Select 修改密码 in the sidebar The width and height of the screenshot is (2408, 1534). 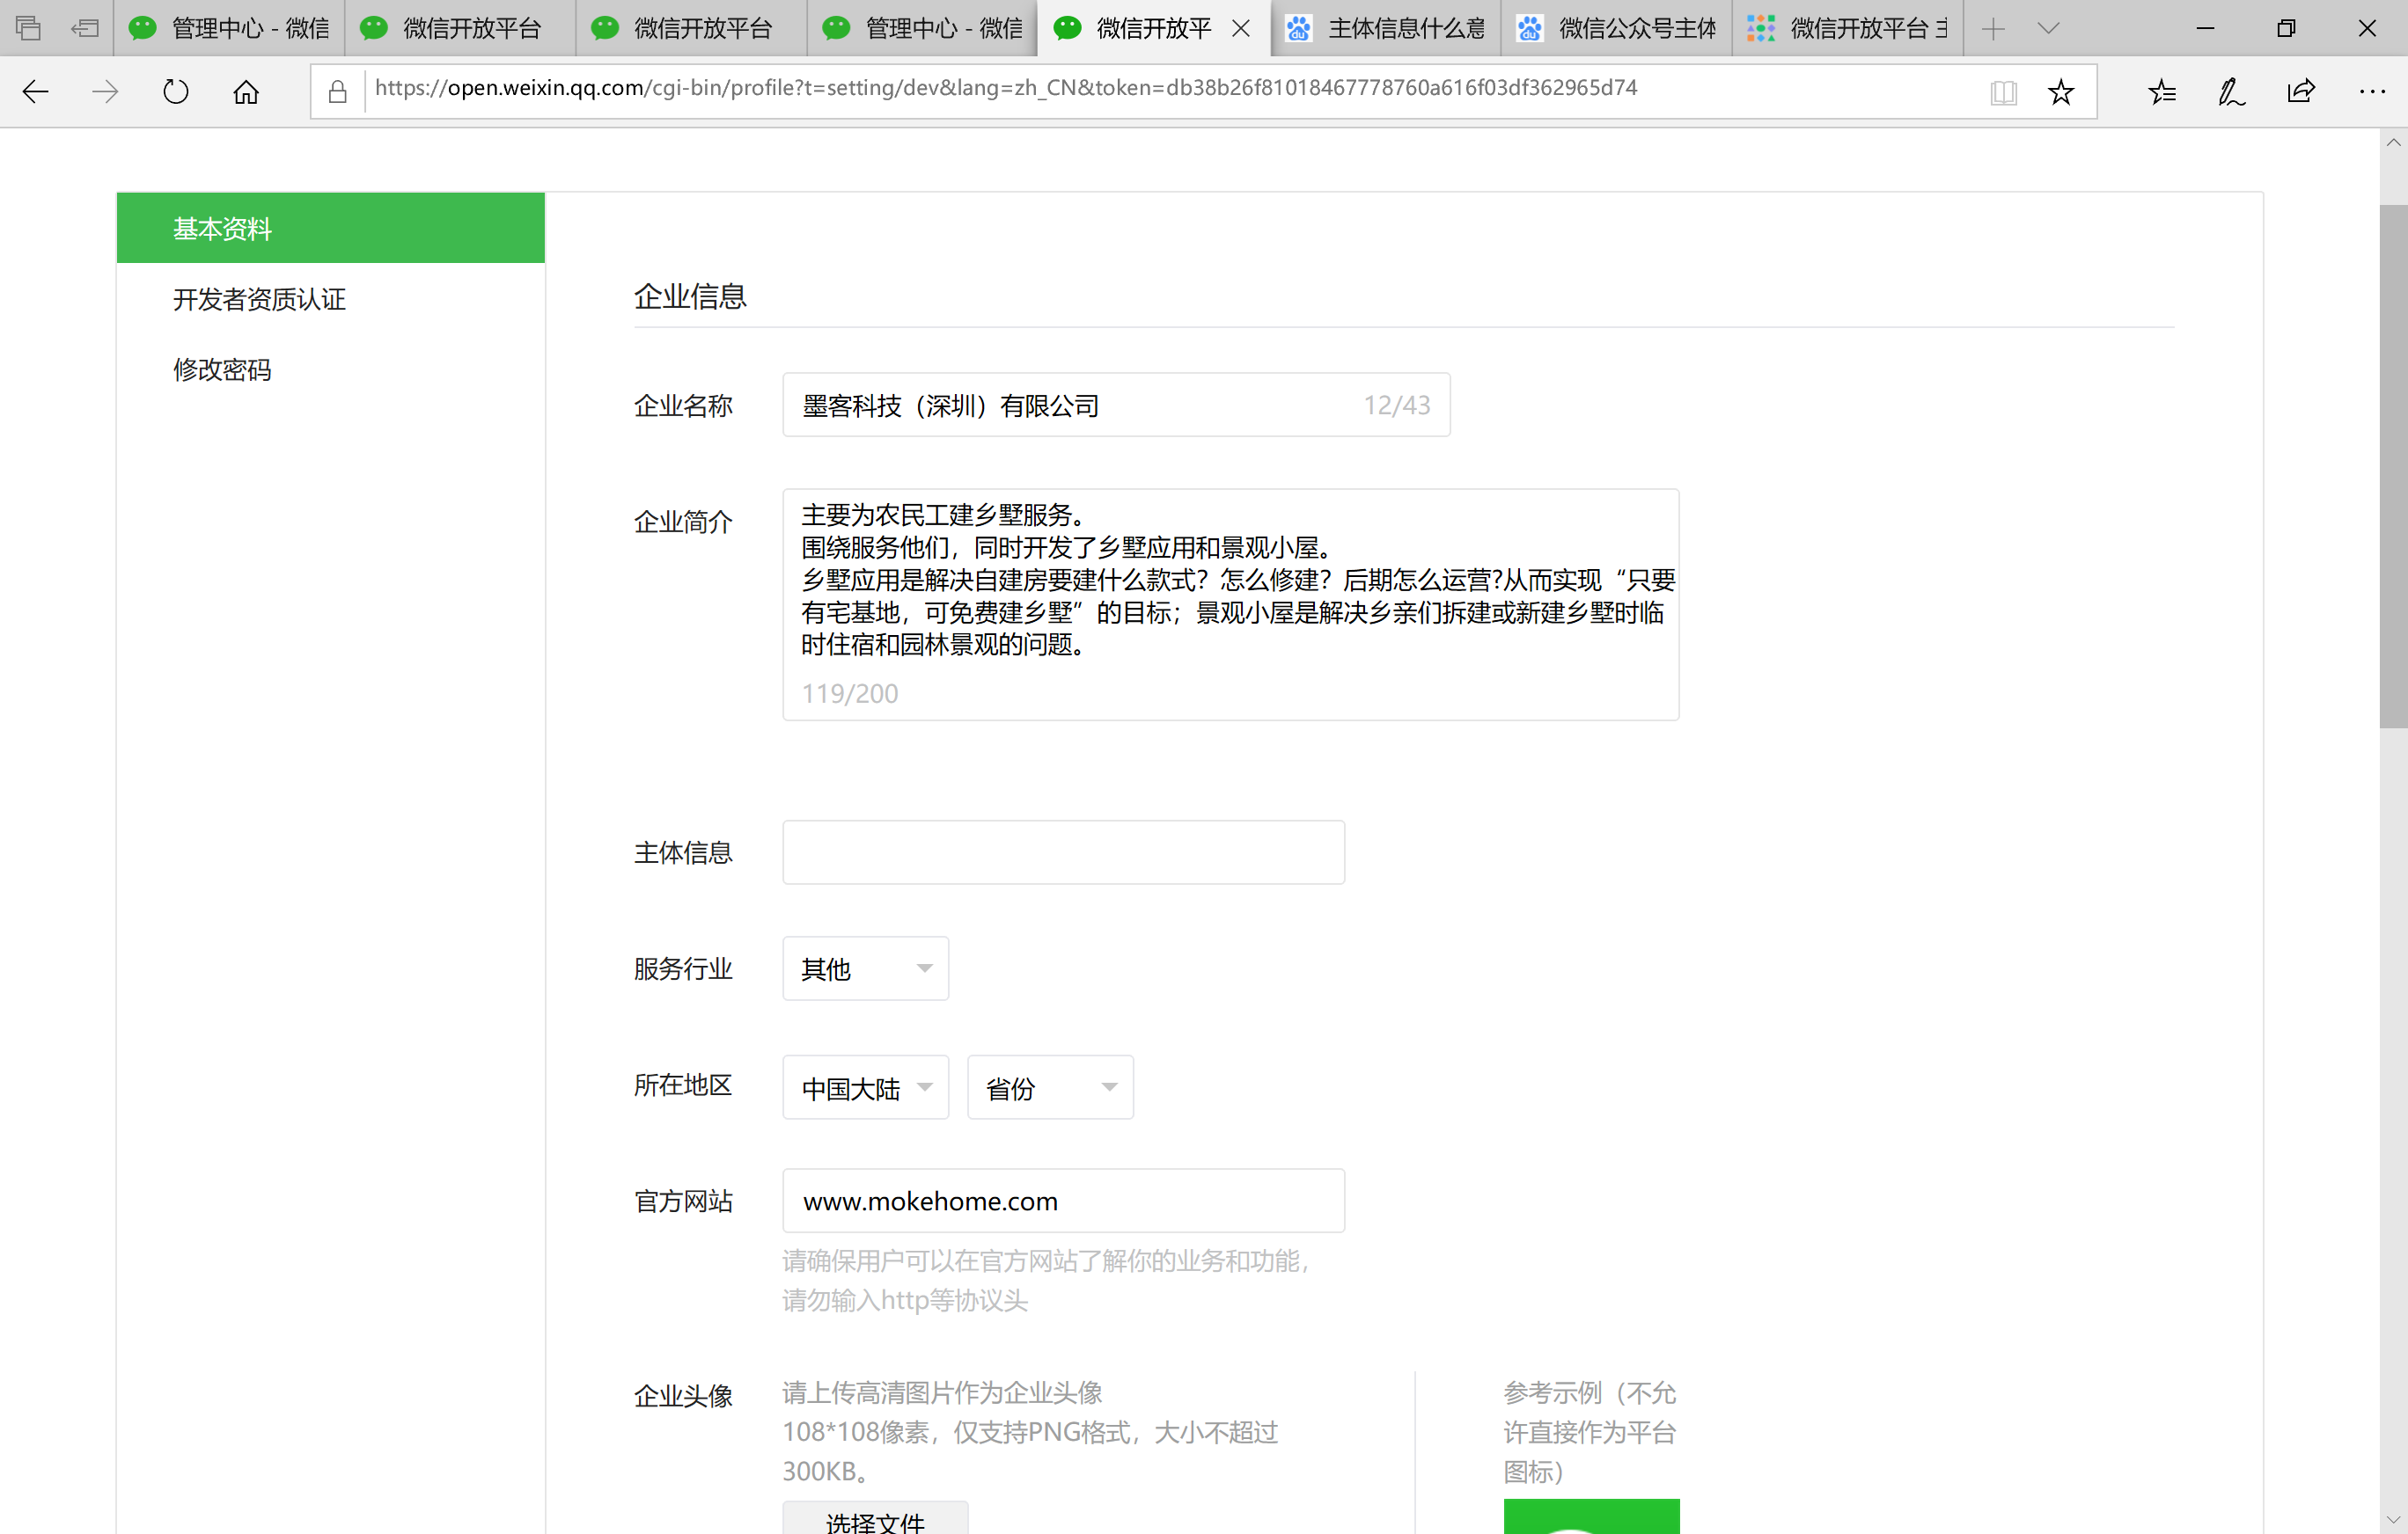pos(222,369)
